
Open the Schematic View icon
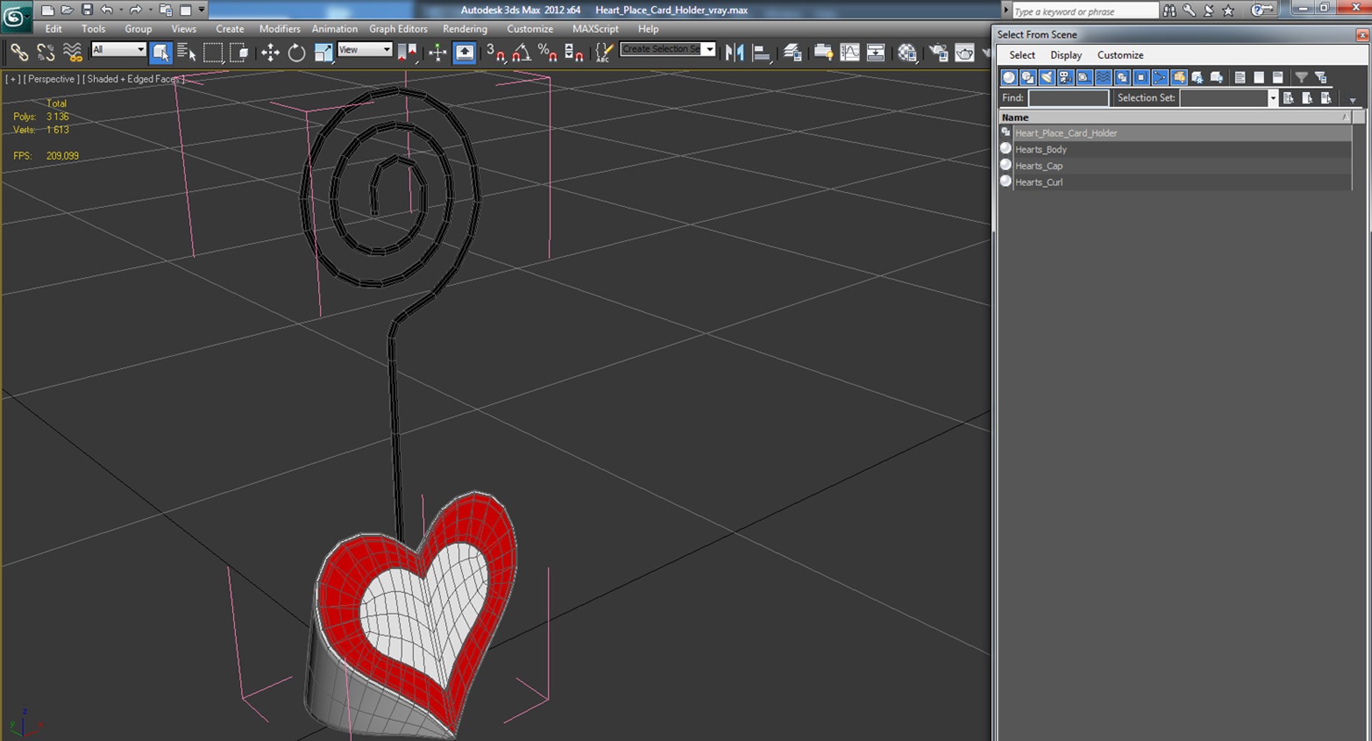pyautogui.click(x=875, y=52)
